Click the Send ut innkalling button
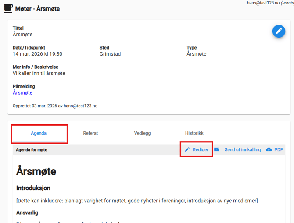Screen dimensions: 294x223 (x=242, y=149)
